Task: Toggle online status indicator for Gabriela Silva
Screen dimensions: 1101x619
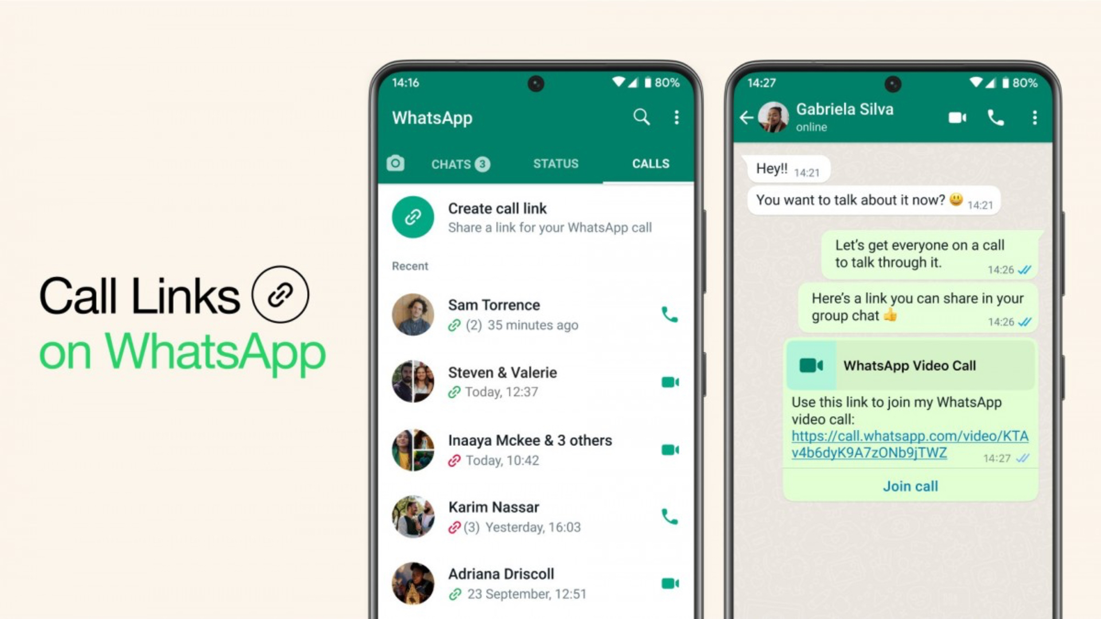Action: [814, 127]
